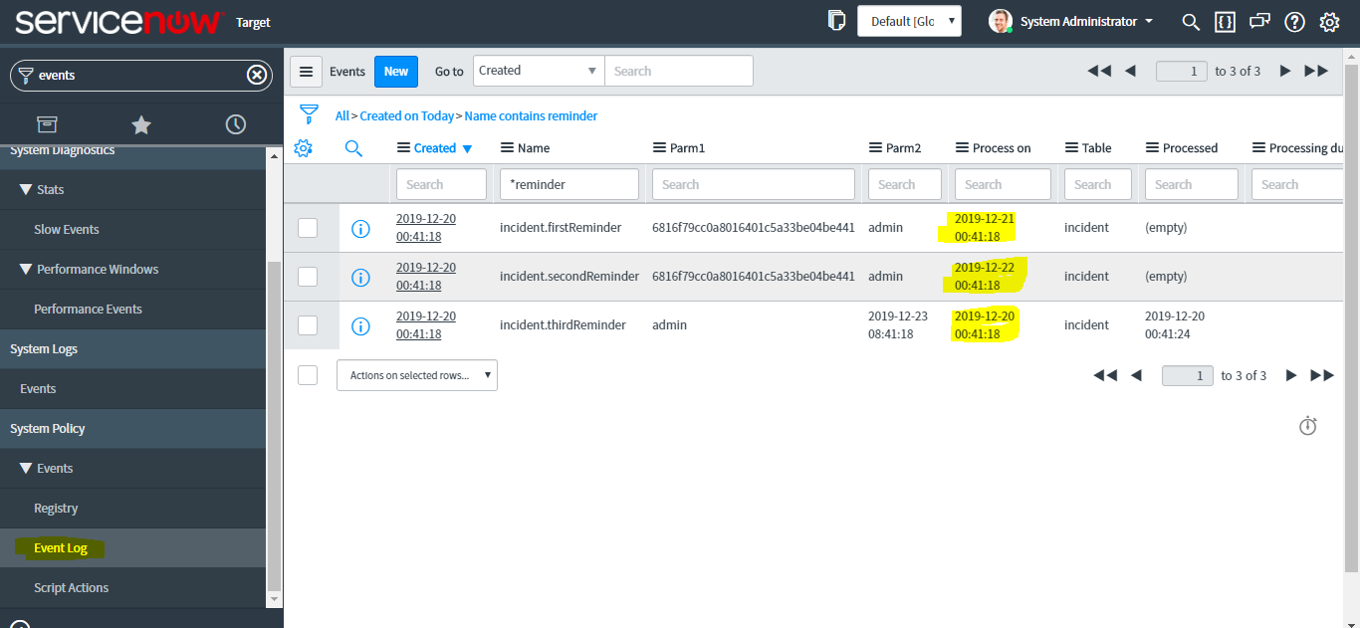Select the checkbox on the incident.firstReminder row
Viewport: 1360px width, 628px height.
click(x=308, y=228)
